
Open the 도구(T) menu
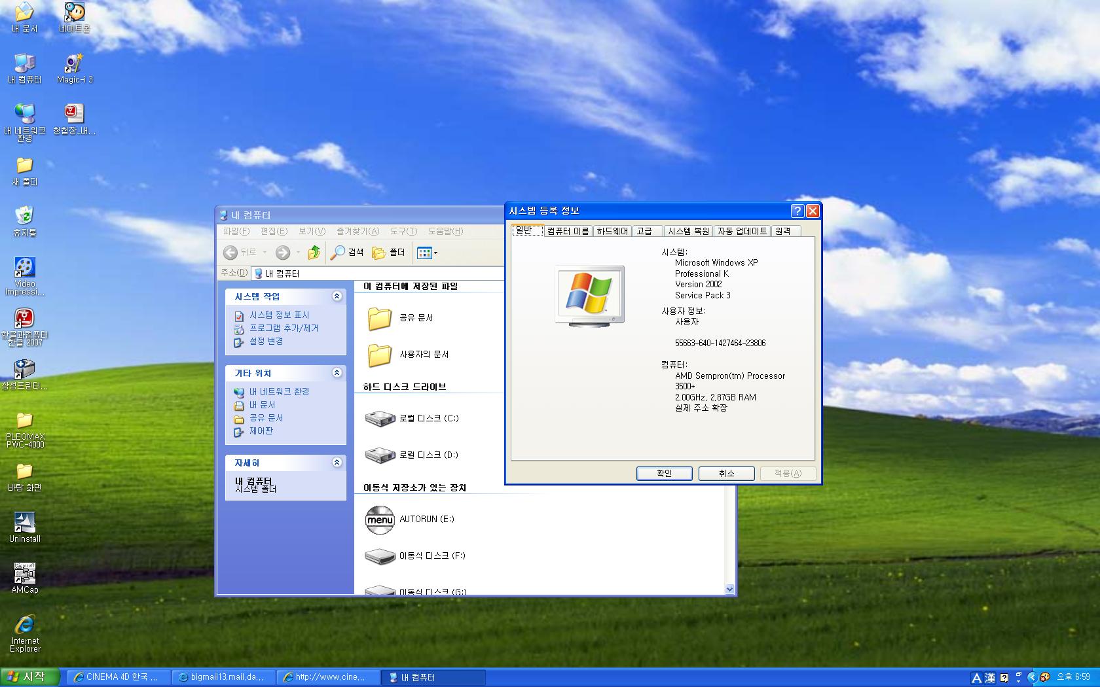click(x=403, y=231)
